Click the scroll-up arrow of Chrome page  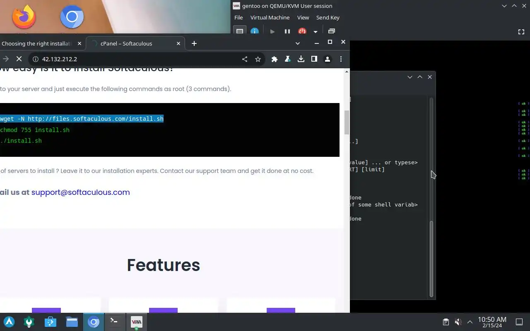[347, 72]
